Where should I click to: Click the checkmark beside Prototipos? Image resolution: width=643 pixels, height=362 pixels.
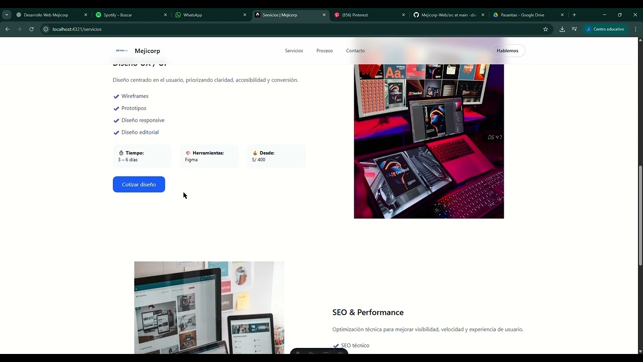click(116, 109)
